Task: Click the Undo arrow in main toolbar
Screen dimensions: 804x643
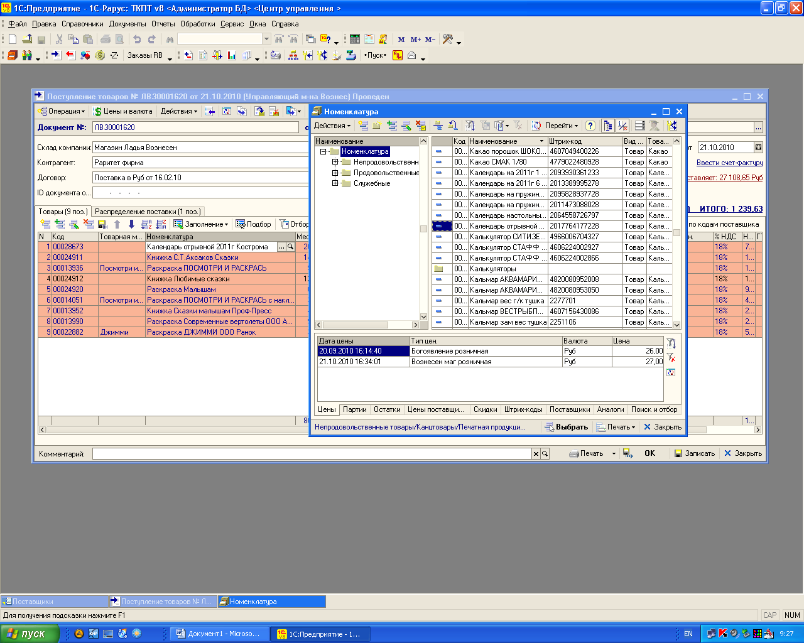Action: tap(137, 39)
